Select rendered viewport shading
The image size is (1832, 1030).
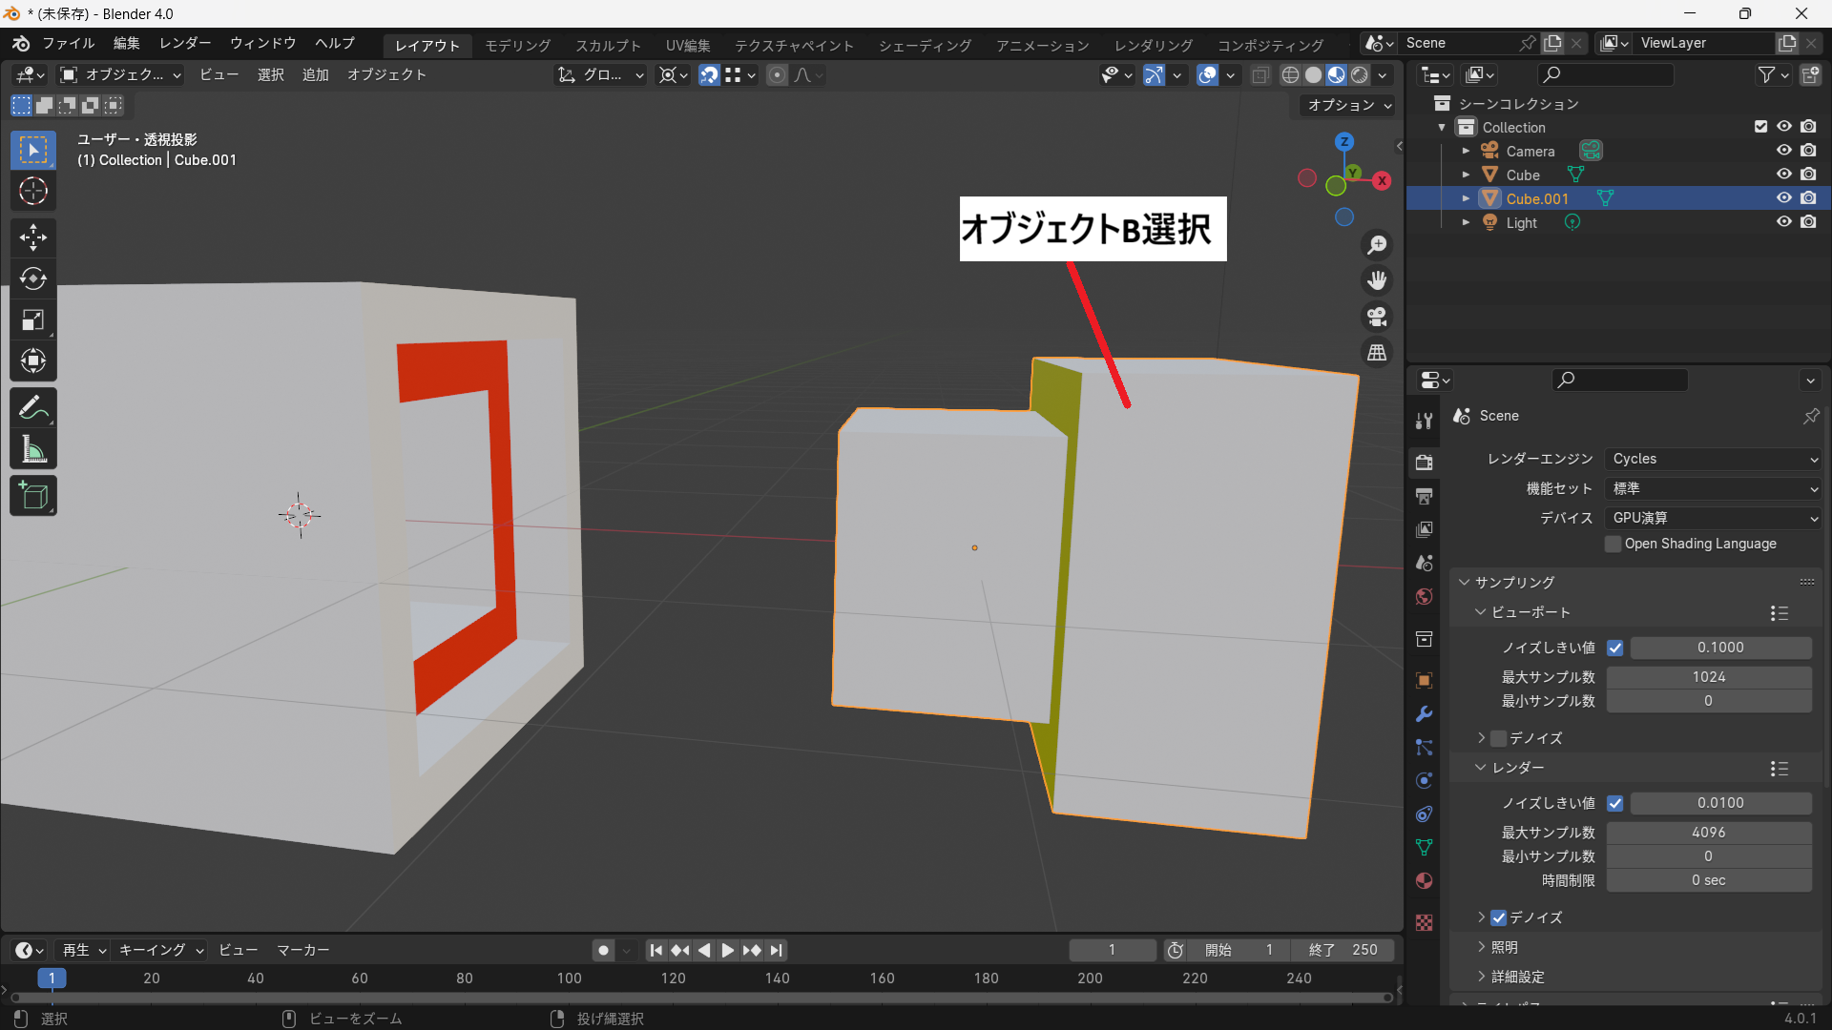1360,75
